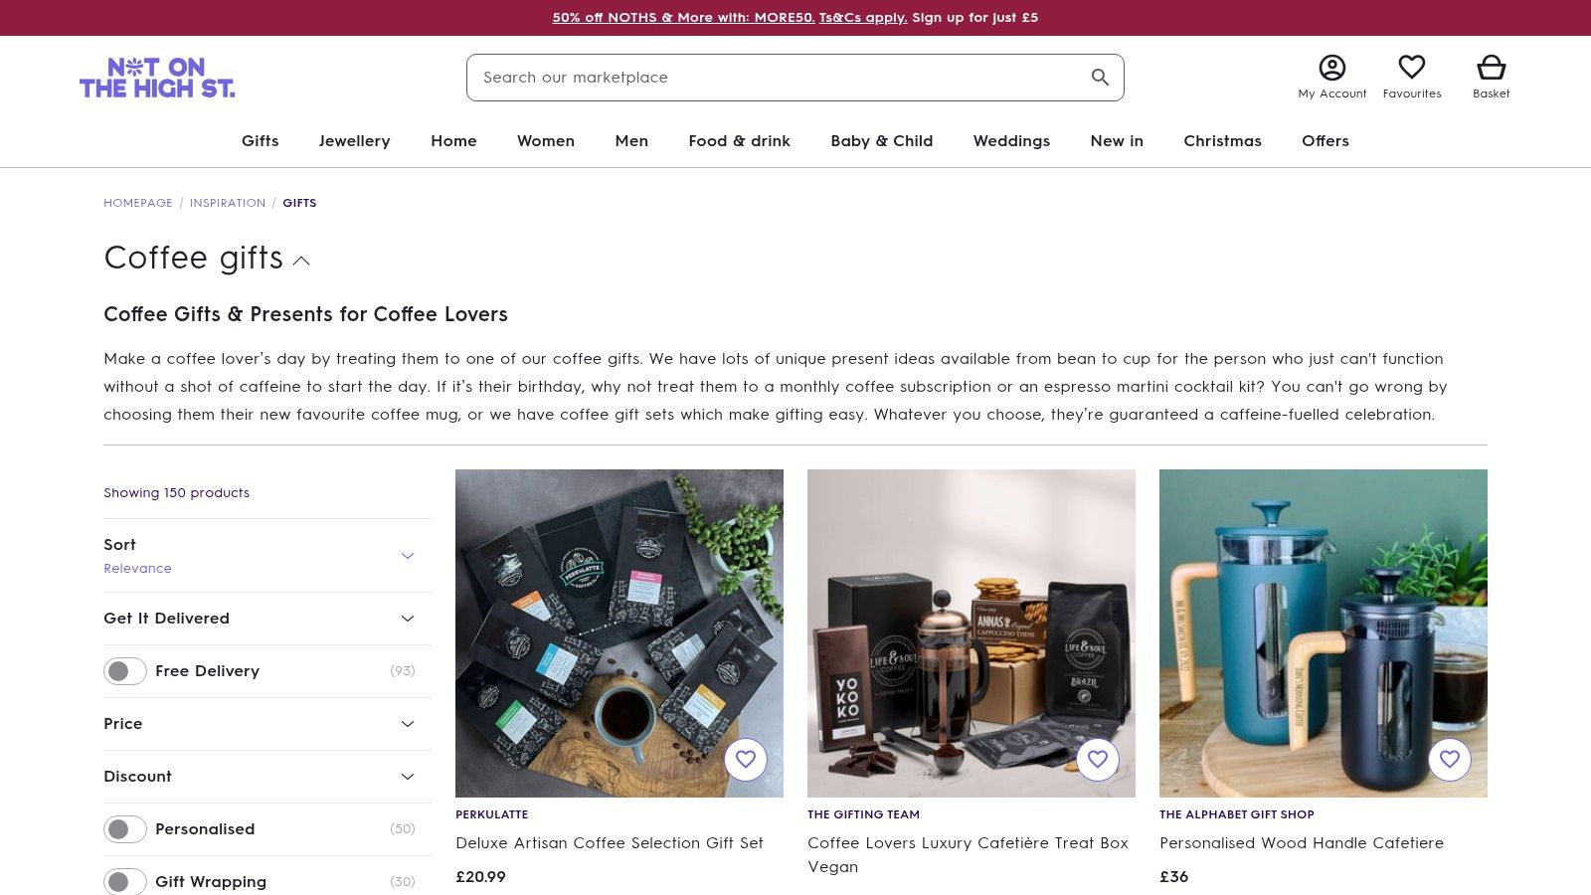1591x895 pixels.
Task: Go to INSPIRATION breadcrumb
Action: [228, 203]
